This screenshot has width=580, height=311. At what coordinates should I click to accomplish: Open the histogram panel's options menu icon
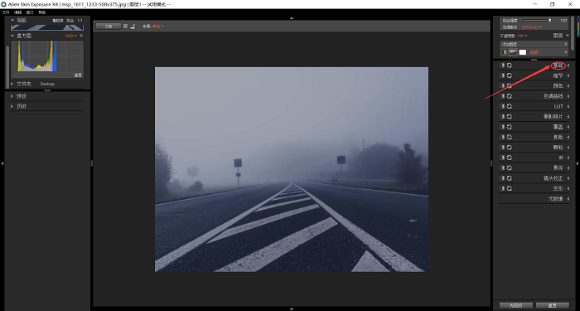[81, 36]
